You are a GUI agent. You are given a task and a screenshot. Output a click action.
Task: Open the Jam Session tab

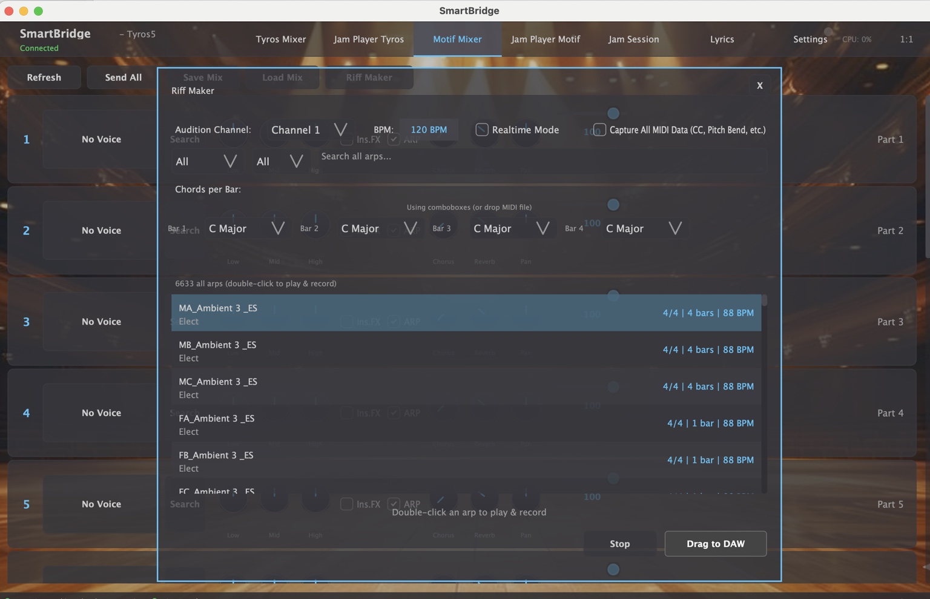(633, 39)
